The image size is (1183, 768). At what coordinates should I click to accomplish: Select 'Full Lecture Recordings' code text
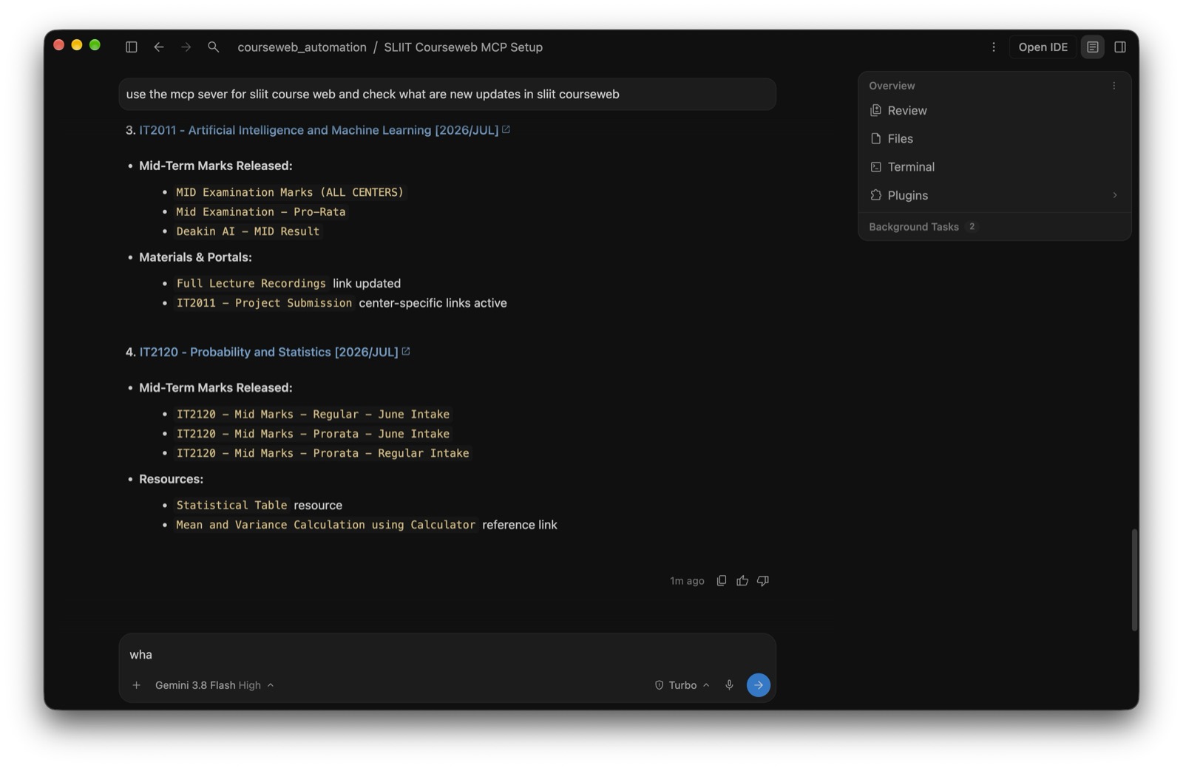click(251, 284)
